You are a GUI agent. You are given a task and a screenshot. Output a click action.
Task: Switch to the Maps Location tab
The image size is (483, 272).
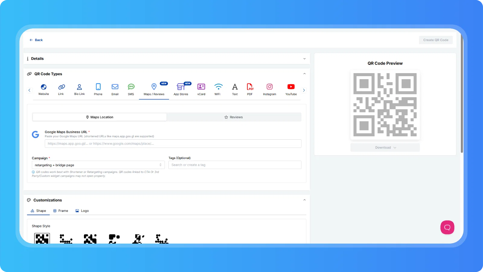coord(100,117)
